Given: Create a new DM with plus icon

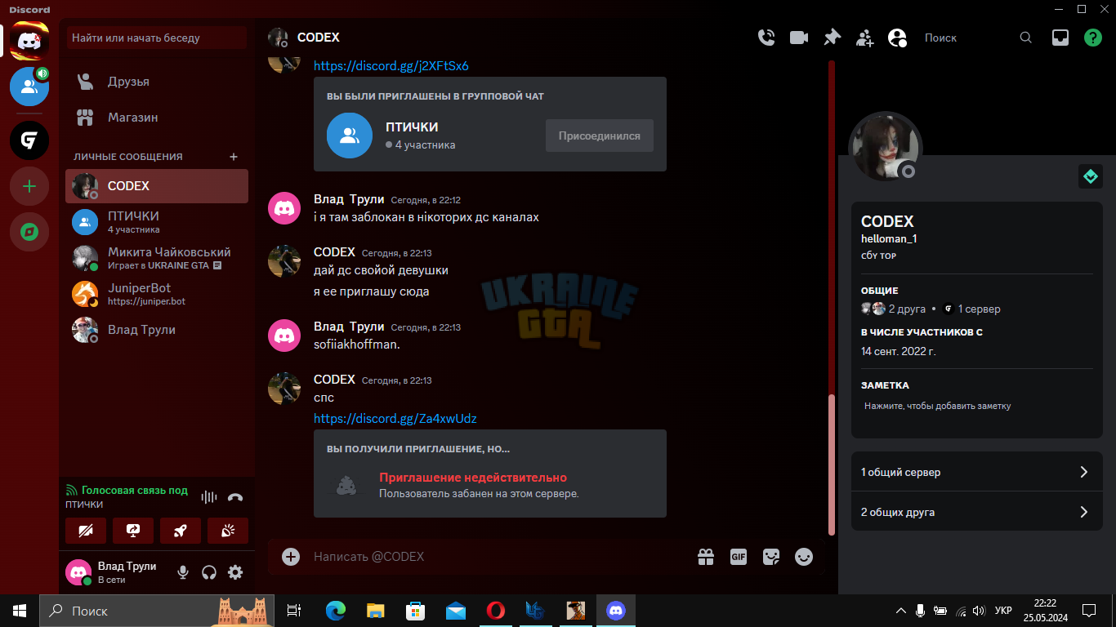Looking at the screenshot, I should coord(234,157).
